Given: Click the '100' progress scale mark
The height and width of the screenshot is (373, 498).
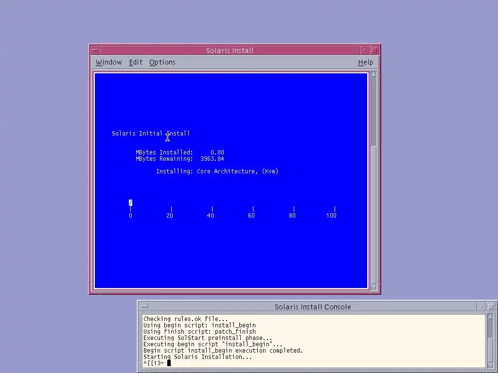Looking at the screenshot, I should coord(331,215).
